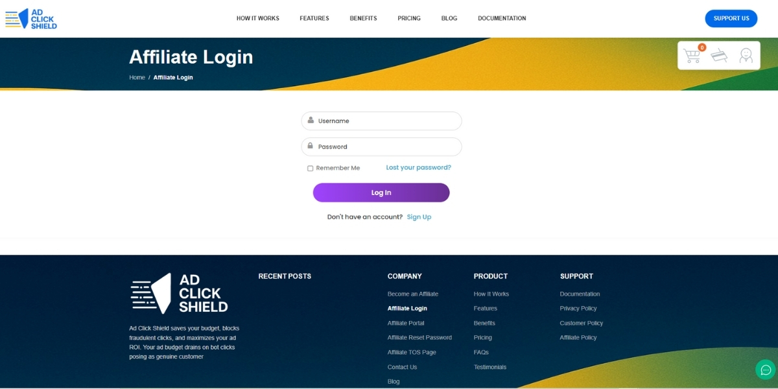This screenshot has width=778, height=389.
Task: Click the Ad Click Shield footer logo
Action: click(x=179, y=294)
